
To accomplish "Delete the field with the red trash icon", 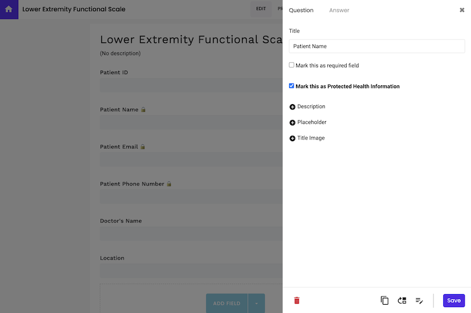I will click(297, 301).
